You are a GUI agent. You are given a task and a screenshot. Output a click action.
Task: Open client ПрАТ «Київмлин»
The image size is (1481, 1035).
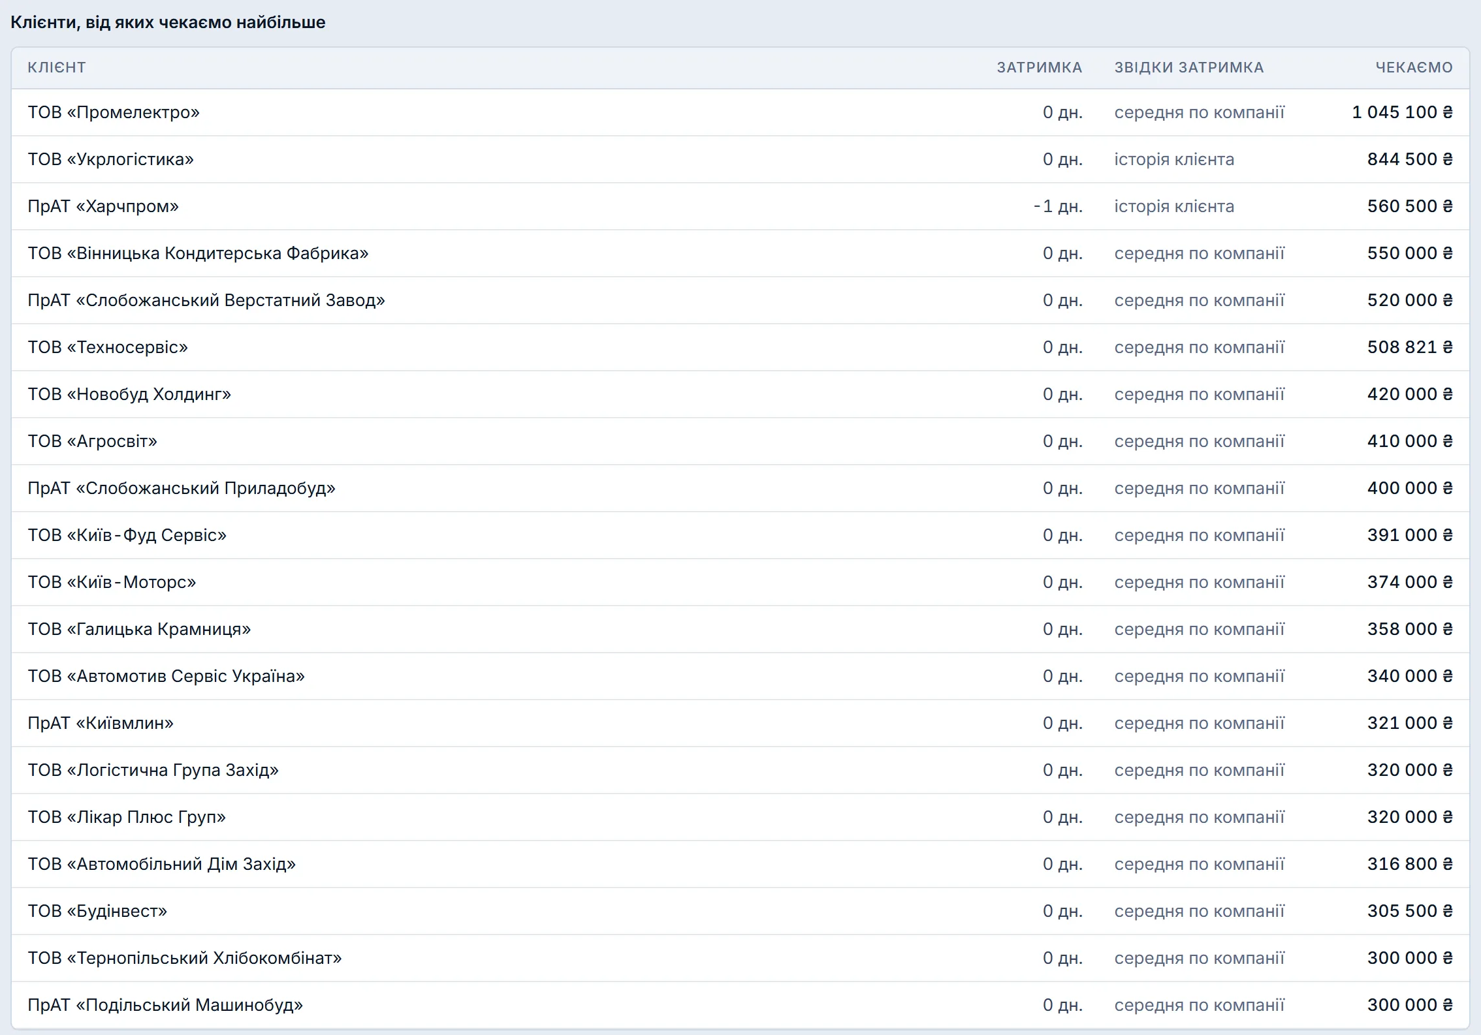(x=101, y=723)
